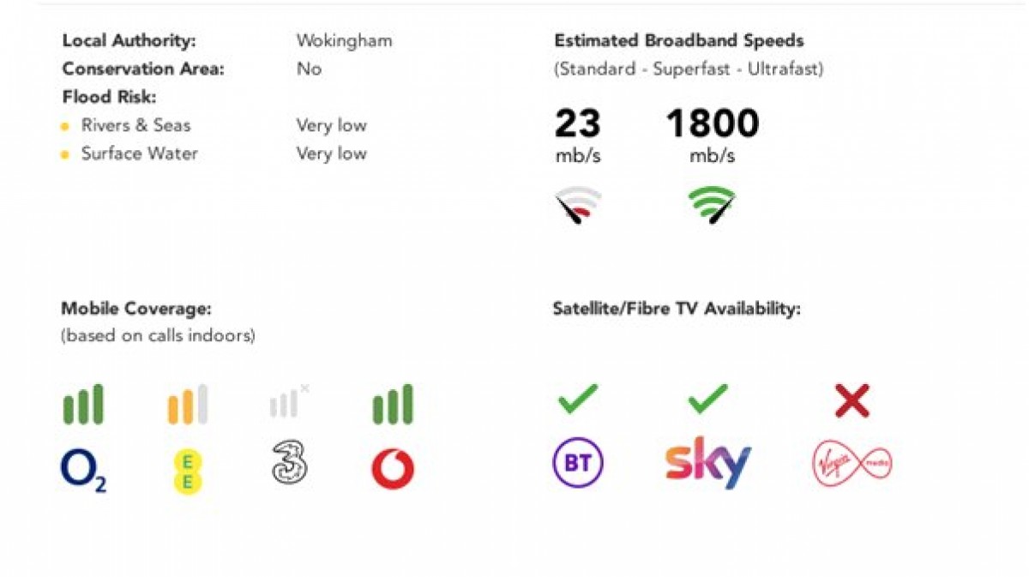Click the orange signal bars above EE
1029x577 pixels.
point(188,404)
